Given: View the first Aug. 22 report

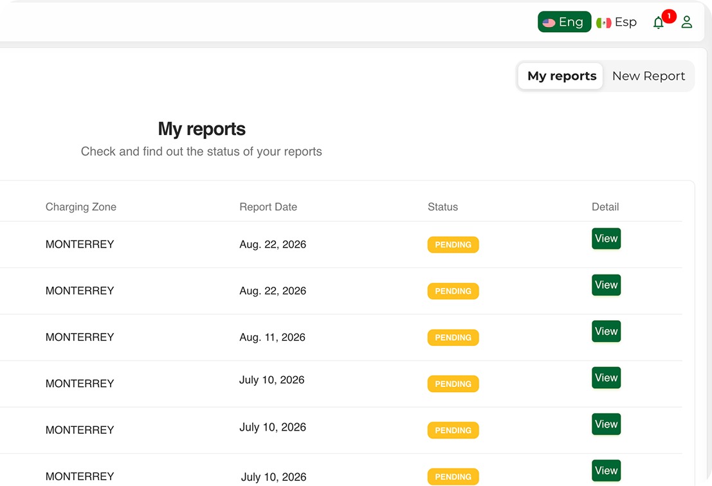Looking at the screenshot, I should pyautogui.click(x=606, y=239).
